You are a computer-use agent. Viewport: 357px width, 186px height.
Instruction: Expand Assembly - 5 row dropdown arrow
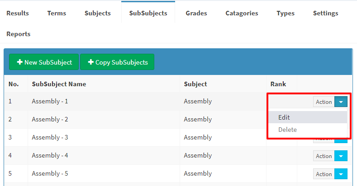pyautogui.click(x=341, y=174)
